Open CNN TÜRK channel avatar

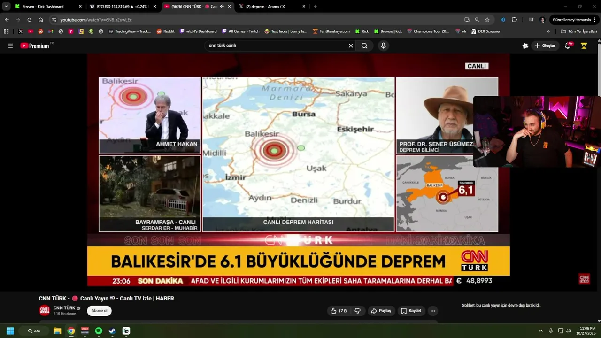coord(44,310)
